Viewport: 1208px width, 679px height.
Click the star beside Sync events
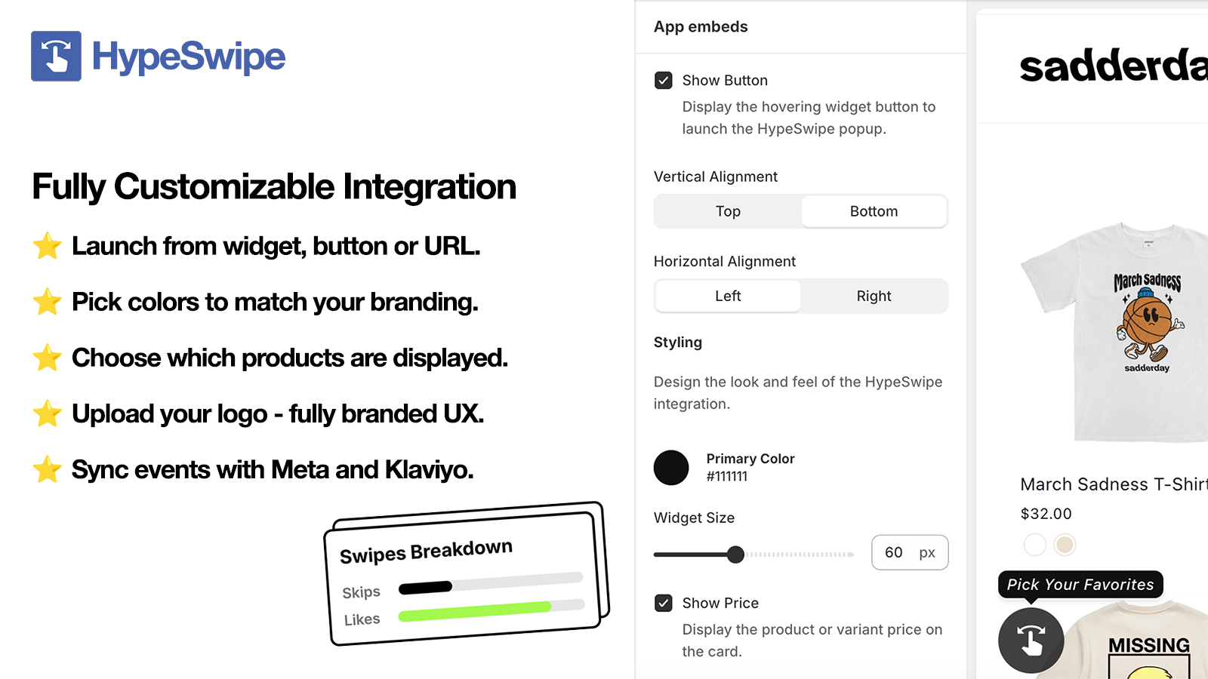(47, 469)
